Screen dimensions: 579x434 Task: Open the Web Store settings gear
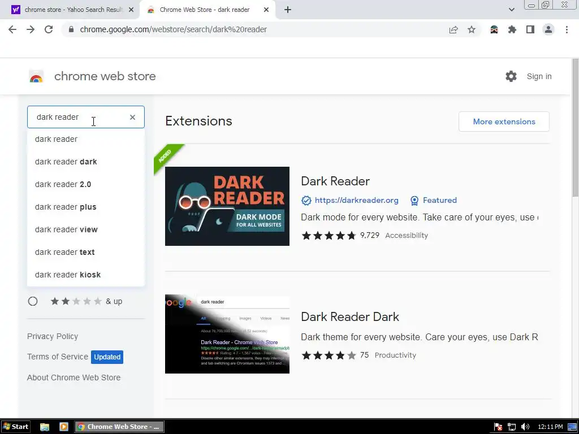point(511,76)
